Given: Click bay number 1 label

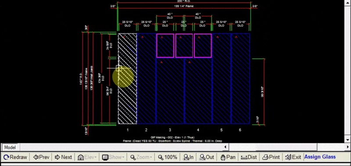Looking at the screenshot, I should (x=128, y=130).
